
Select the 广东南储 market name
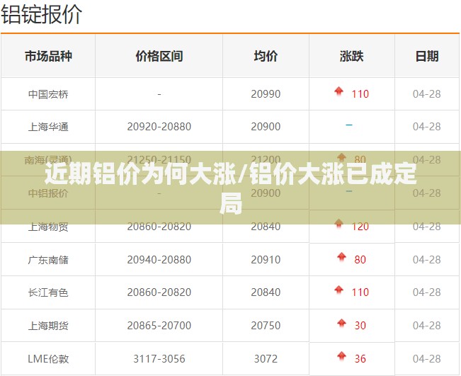(48, 260)
